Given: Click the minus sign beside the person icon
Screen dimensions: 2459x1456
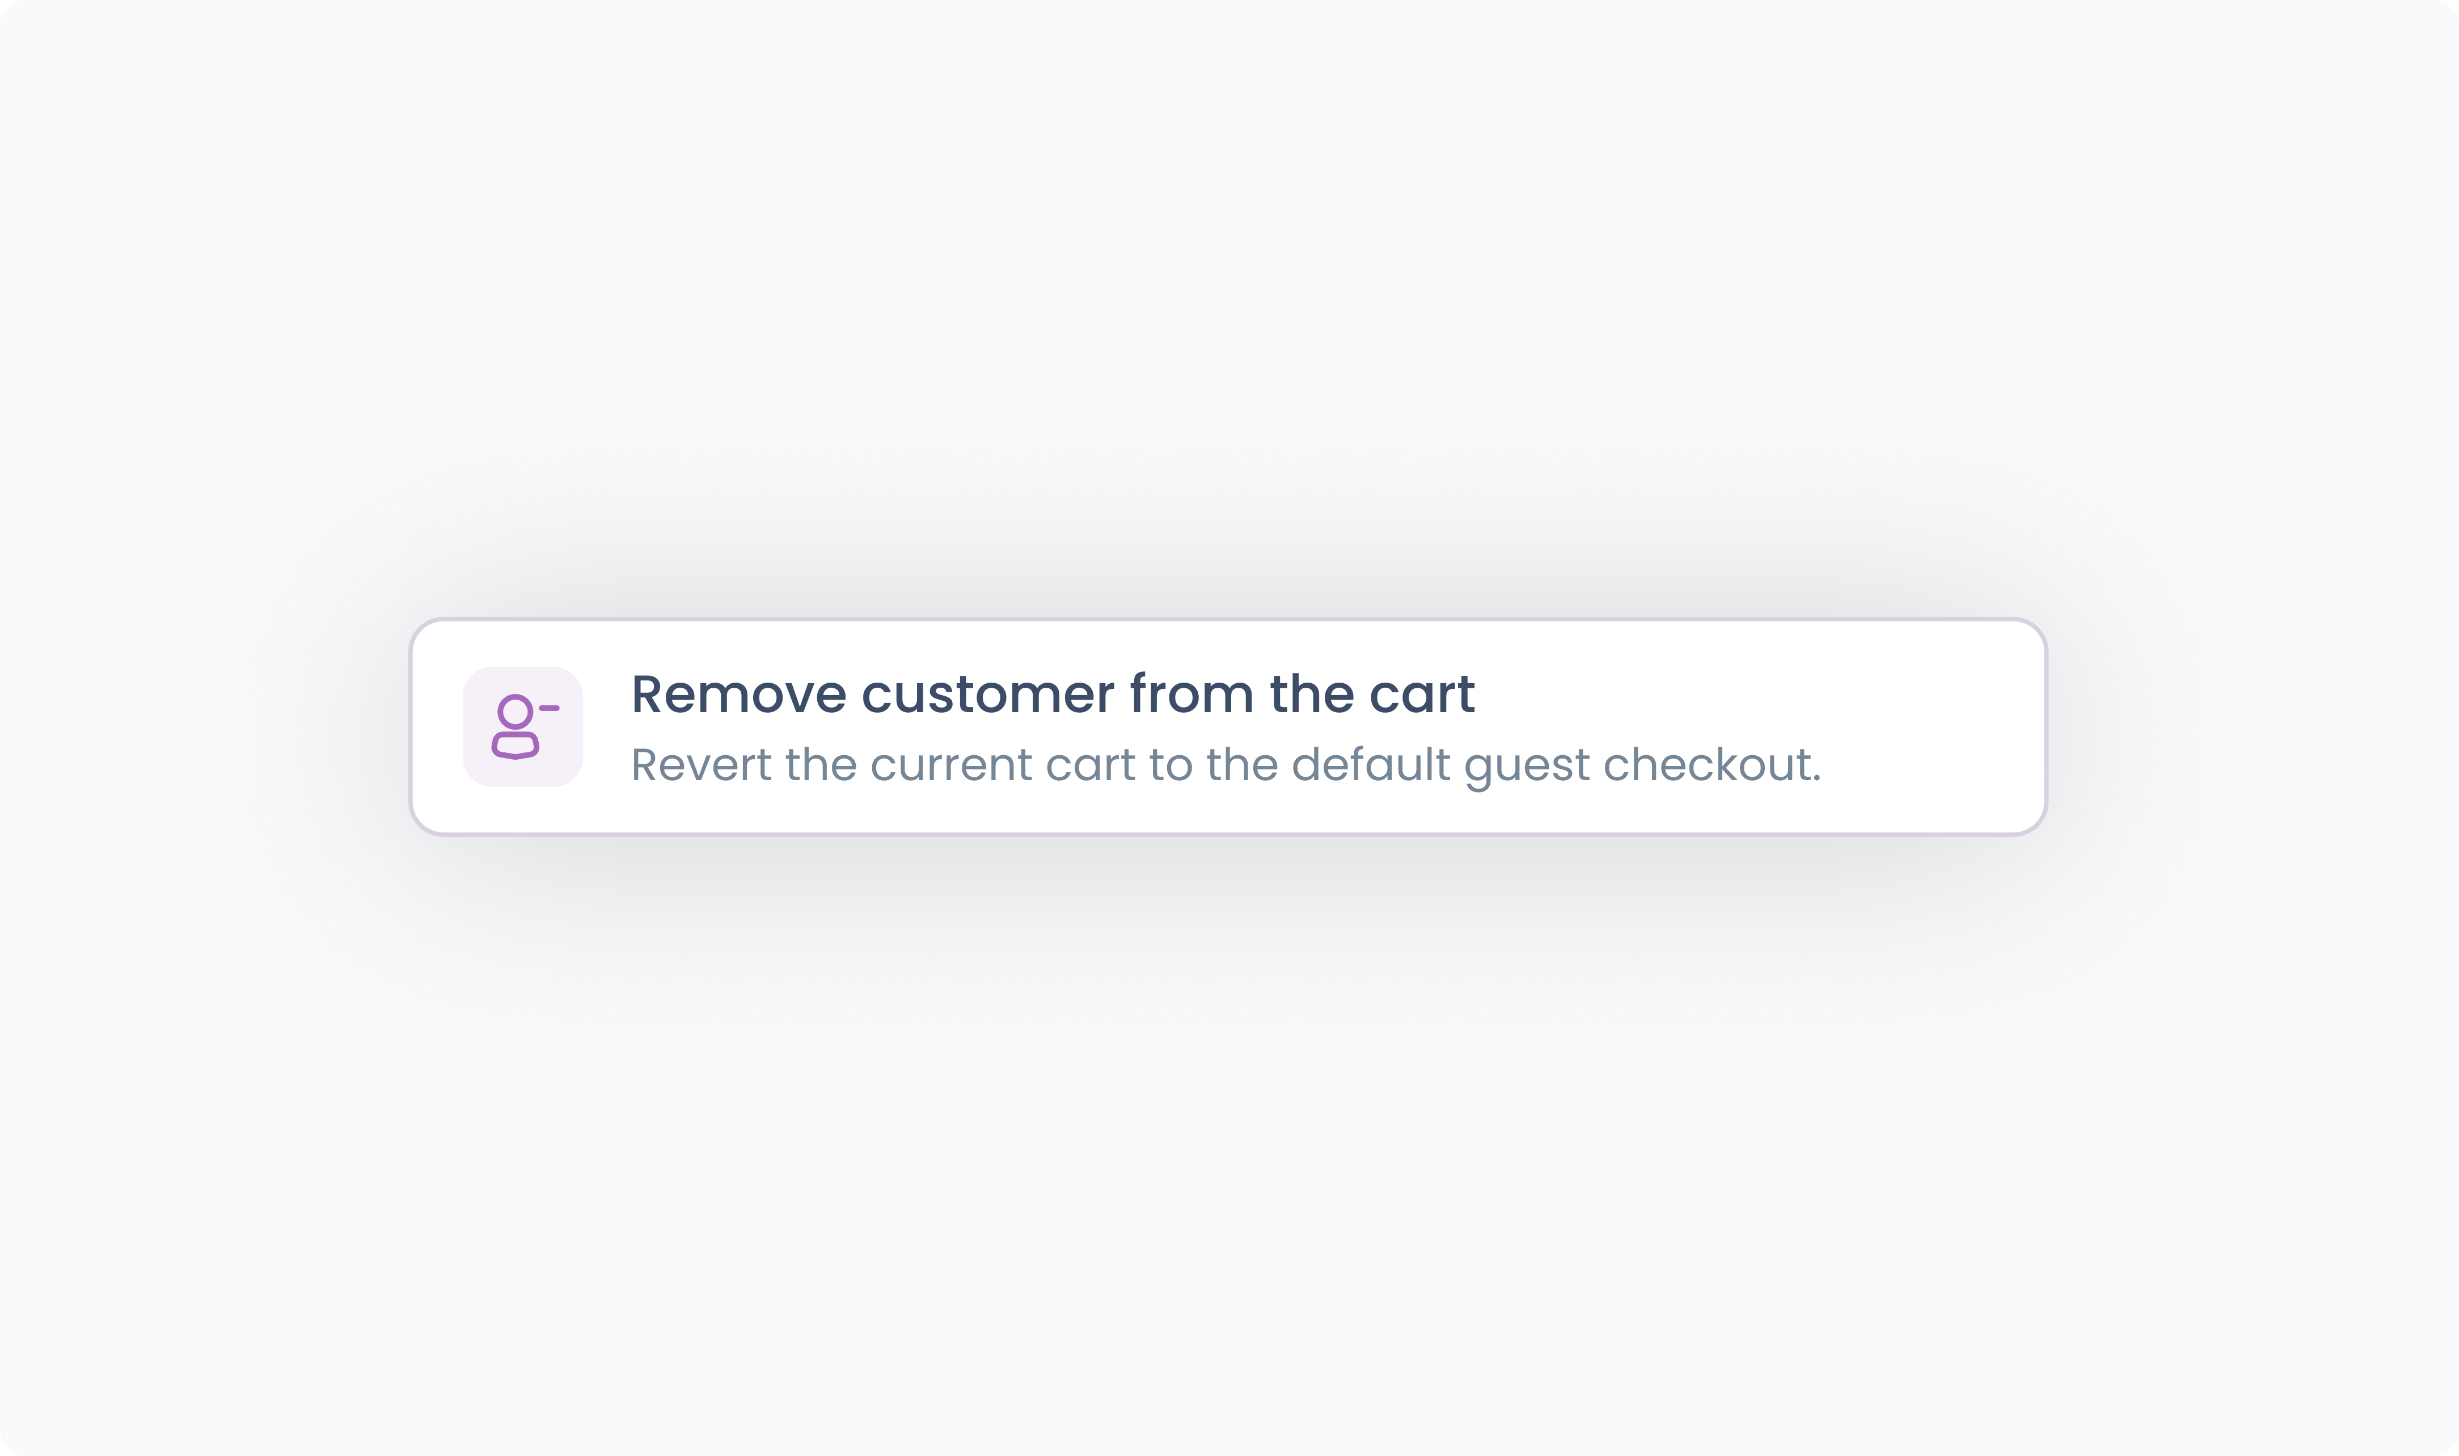Looking at the screenshot, I should coord(548,708).
